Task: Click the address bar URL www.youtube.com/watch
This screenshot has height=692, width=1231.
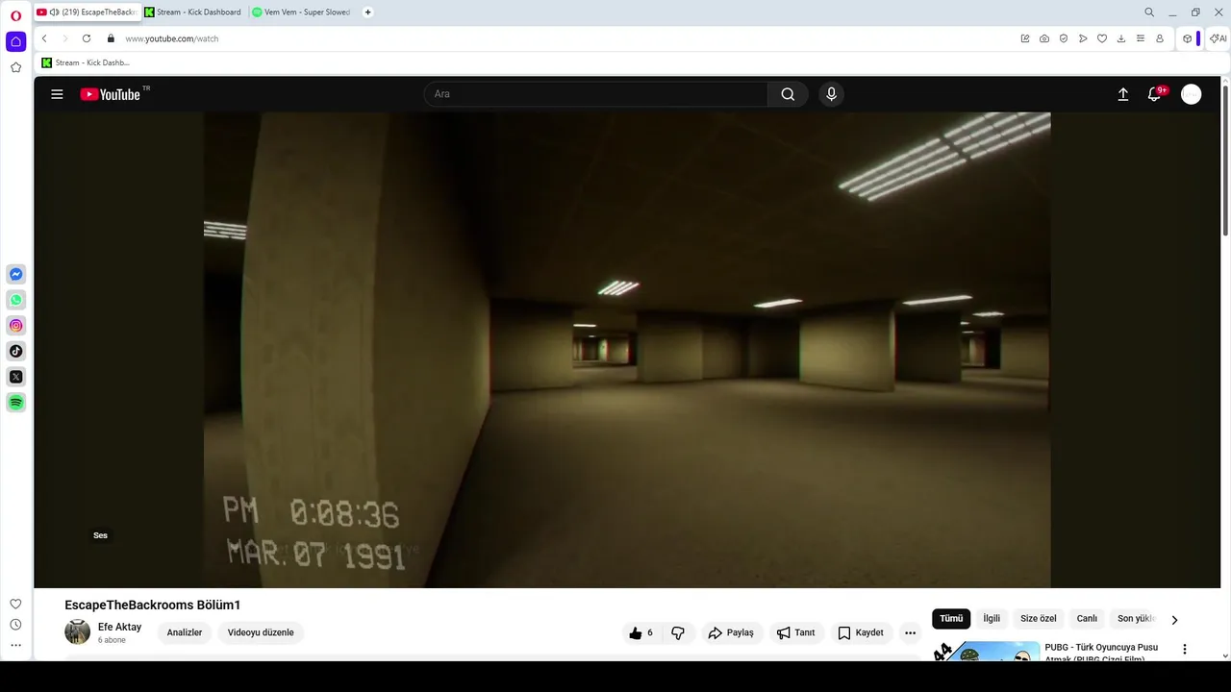Action: (x=172, y=38)
